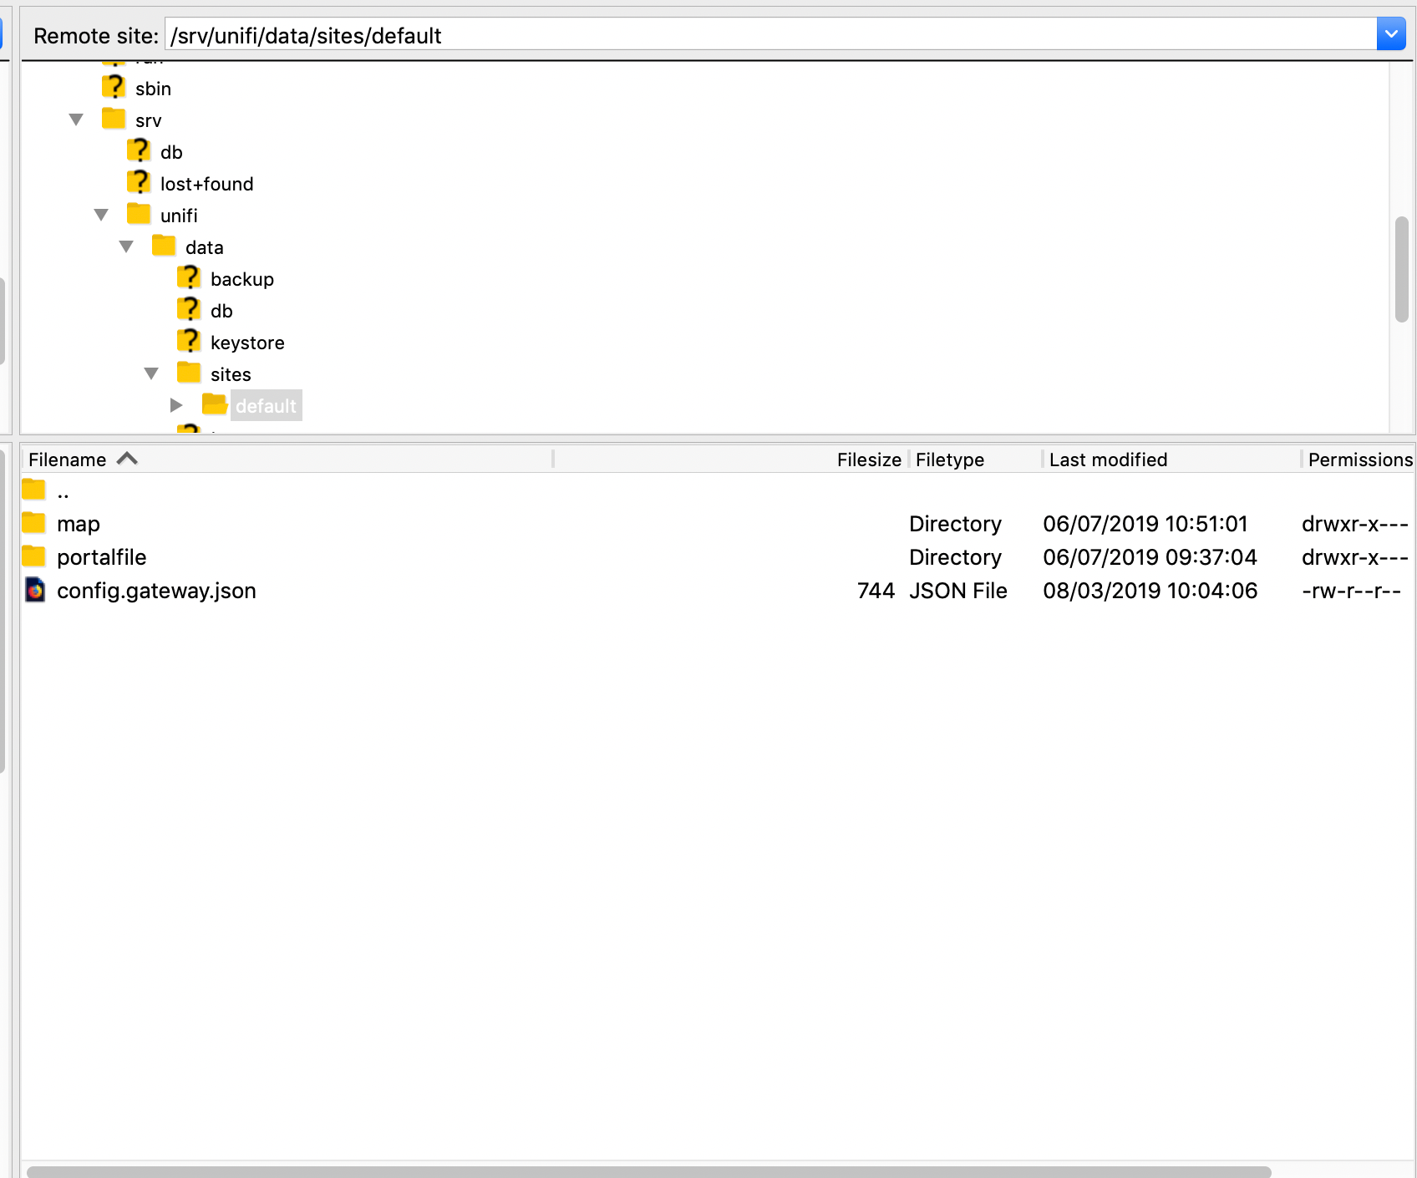1417x1178 pixels.
Task: Click the directory tree vertical scrollbar
Action: [1401, 269]
